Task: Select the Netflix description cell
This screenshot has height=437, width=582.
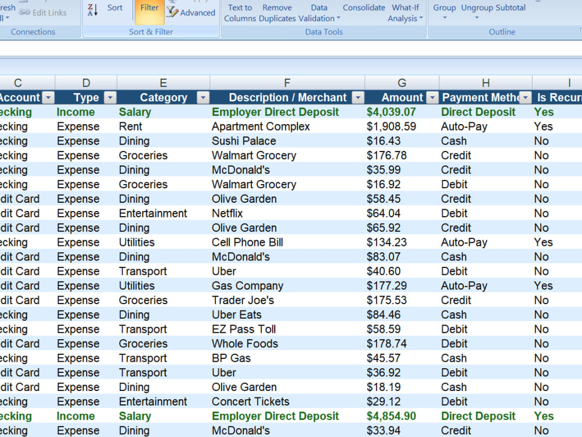Action: click(x=288, y=213)
